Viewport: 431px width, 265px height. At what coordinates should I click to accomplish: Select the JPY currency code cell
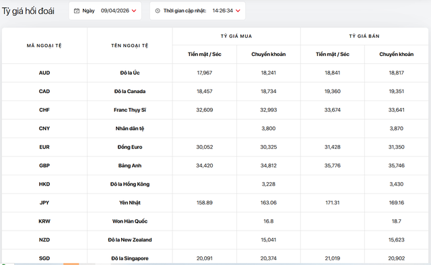click(44, 202)
